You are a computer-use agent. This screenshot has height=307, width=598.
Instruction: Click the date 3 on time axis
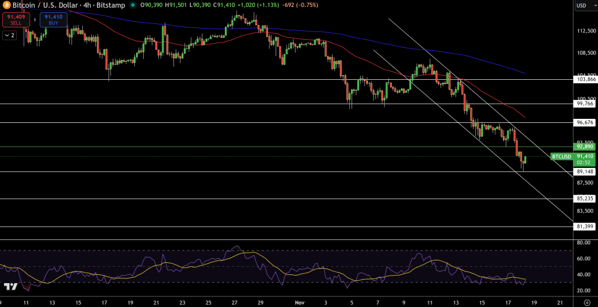click(325, 302)
